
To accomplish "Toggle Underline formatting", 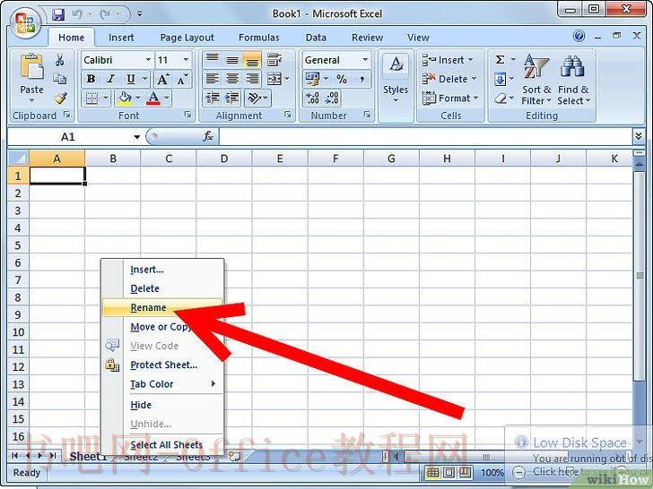I will pyautogui.click(x=131, y=79).
